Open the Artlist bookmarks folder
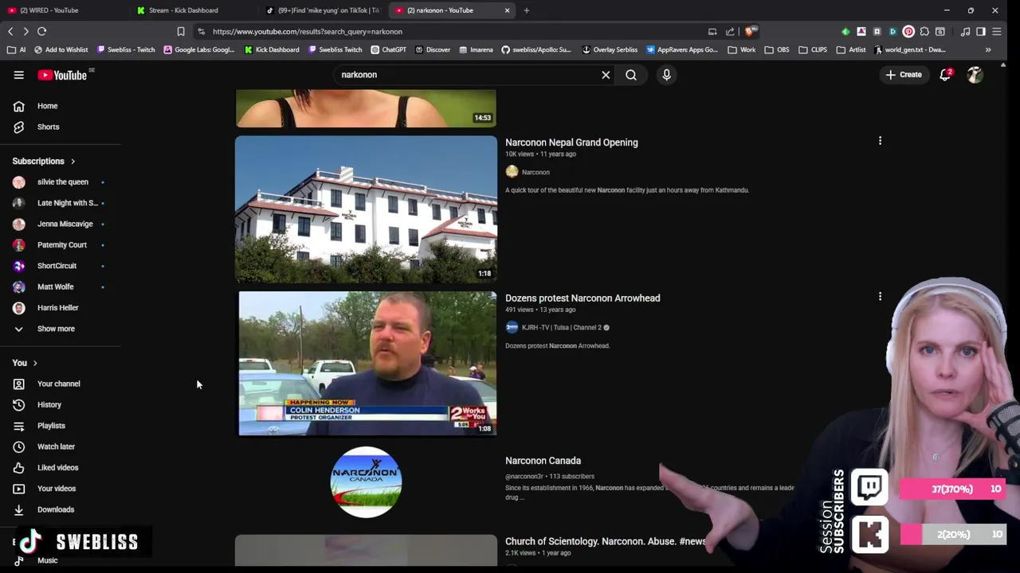 tap(850, 49)
